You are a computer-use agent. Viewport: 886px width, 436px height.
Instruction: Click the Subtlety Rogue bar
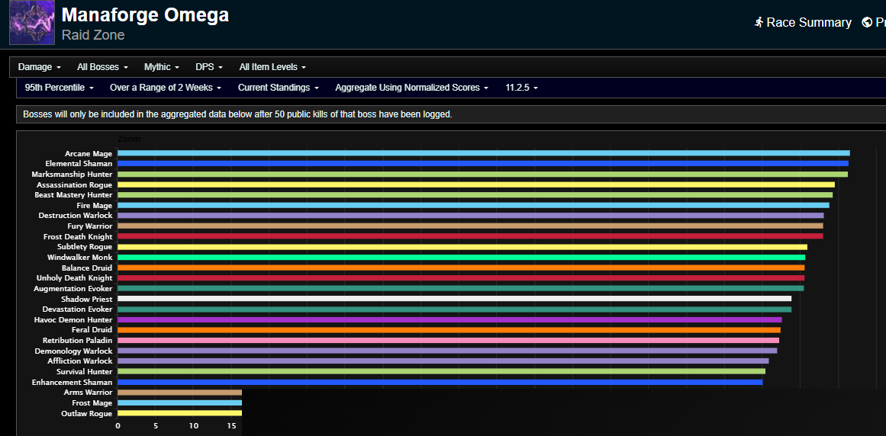pyautogui.click(x=462, y=247)
